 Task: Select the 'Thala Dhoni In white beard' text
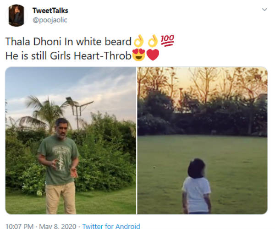point(68,42)
